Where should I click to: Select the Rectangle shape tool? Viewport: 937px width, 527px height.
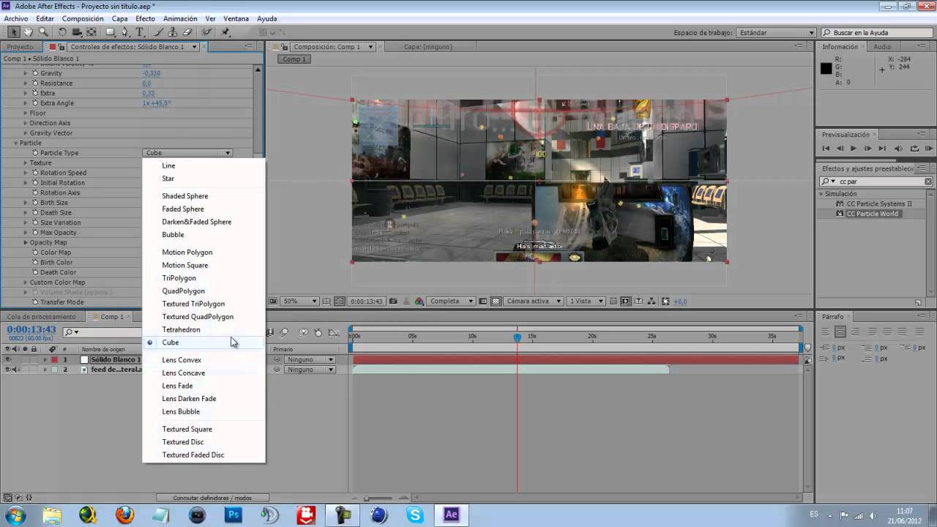pyautogui.click(x=111, y=32)
